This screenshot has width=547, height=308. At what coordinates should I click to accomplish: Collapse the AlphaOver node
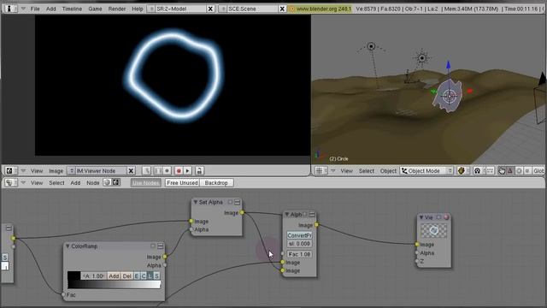(x=287, y=215)
